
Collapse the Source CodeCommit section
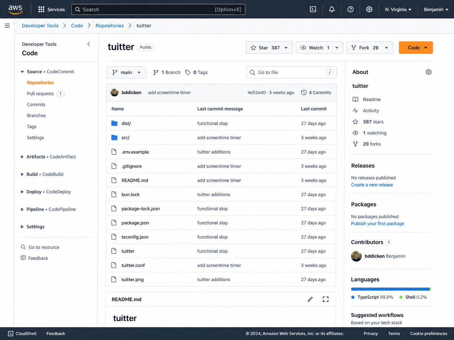[22, 72]
